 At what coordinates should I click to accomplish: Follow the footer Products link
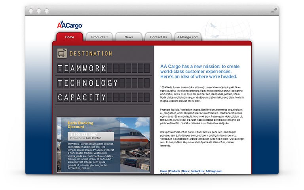tap(175, 171)
